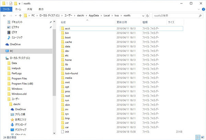Click the properties icon in title bar
The image size is (206, 140).
click(10, 3)
